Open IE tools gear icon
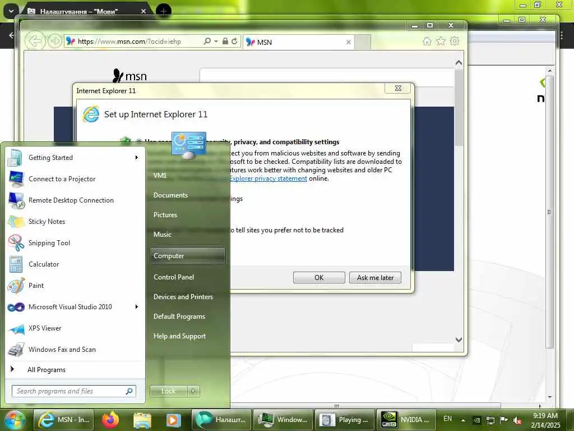This screenshot has width=574, height=431. click(455, 41)
